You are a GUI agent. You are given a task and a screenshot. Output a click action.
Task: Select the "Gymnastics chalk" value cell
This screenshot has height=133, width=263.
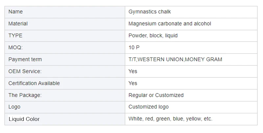[150, 12]
